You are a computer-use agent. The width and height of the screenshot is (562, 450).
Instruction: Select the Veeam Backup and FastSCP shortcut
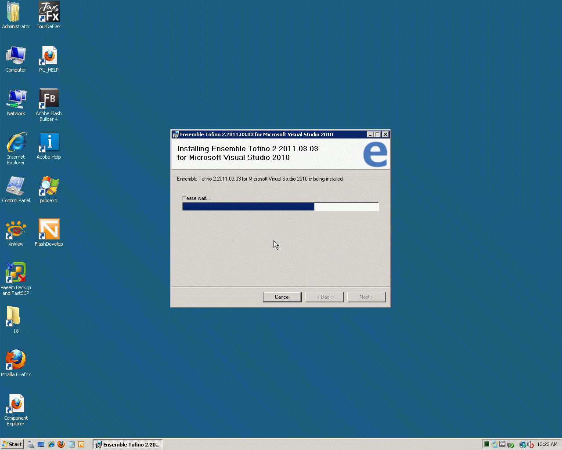pyautogui.click(x=16, y=279)
